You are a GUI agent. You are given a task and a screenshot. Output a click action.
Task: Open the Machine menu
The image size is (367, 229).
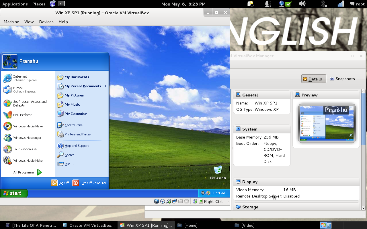(11, 22)
